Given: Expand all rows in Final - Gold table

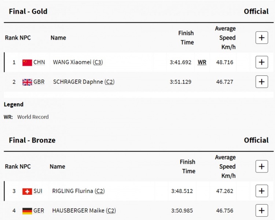Looking at the screenshot, I should point(262,38).
